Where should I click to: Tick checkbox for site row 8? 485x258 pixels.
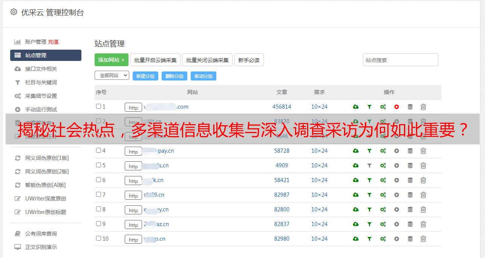click(x=98, y=209)
